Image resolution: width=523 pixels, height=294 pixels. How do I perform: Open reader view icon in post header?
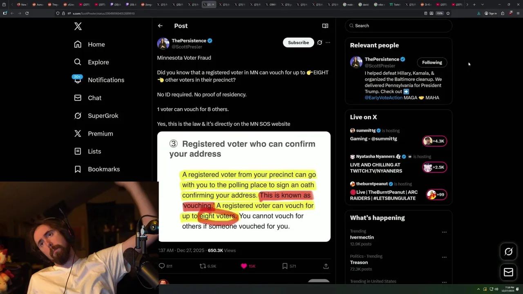click(x=325, y=26)
